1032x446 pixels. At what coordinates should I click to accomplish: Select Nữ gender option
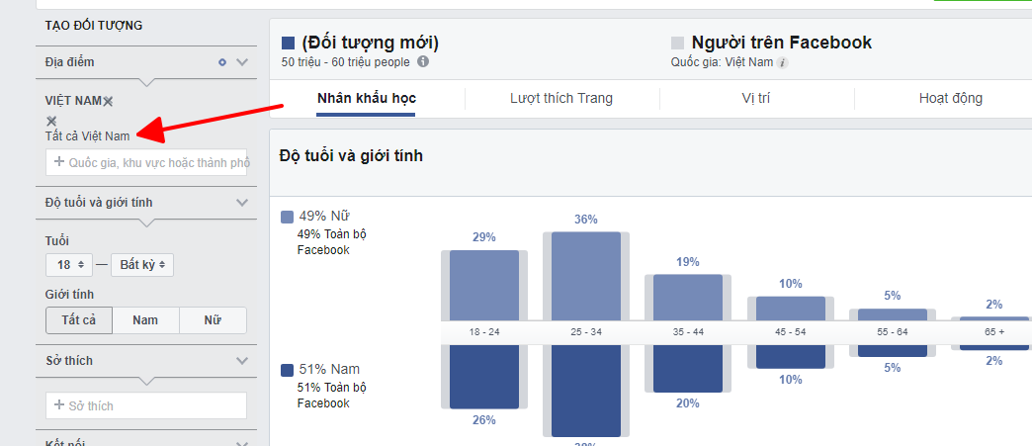[x=213, y=320]
